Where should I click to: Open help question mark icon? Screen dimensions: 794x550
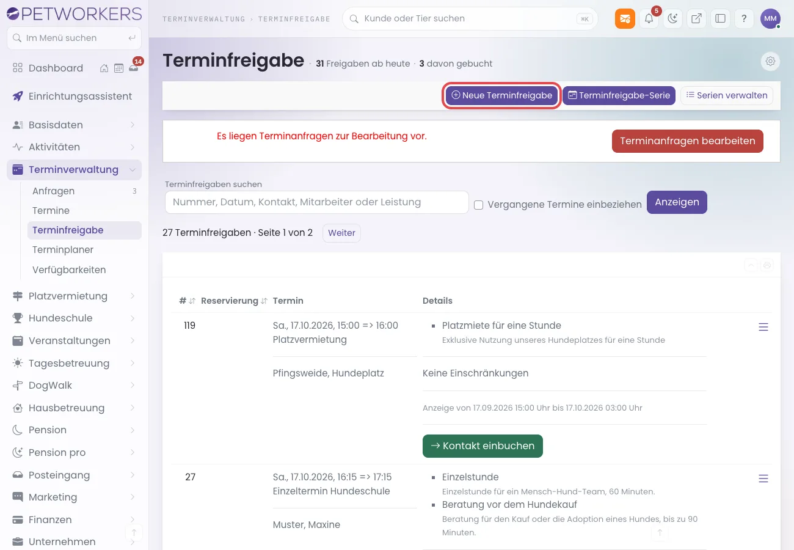tap(744, 18)
